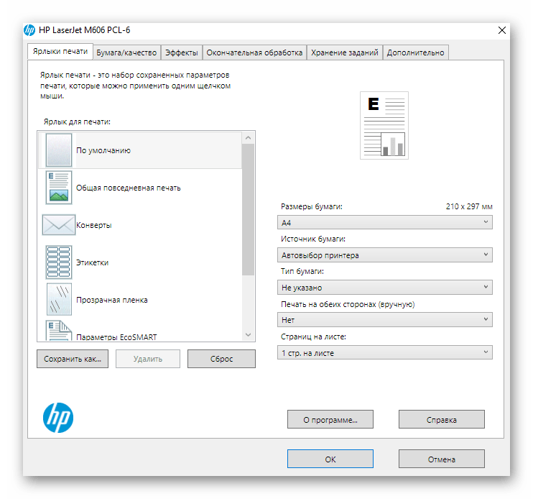The height and width of the screenshot is (499, 533).
Task: Select the 'Общая повседневная печать' list text
Action: click(128, 188)
